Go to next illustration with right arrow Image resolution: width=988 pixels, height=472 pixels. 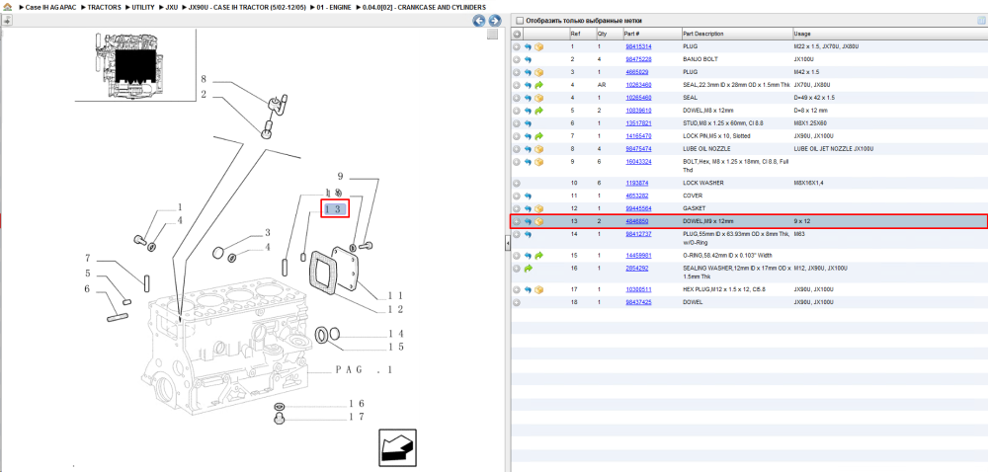click(x=495, y=21)
